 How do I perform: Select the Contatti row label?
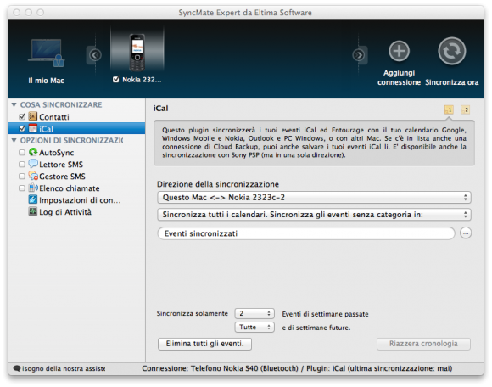click(x=54, y=117)
